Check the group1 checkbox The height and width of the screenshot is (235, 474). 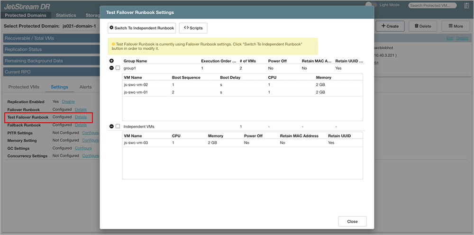point(118,68)
